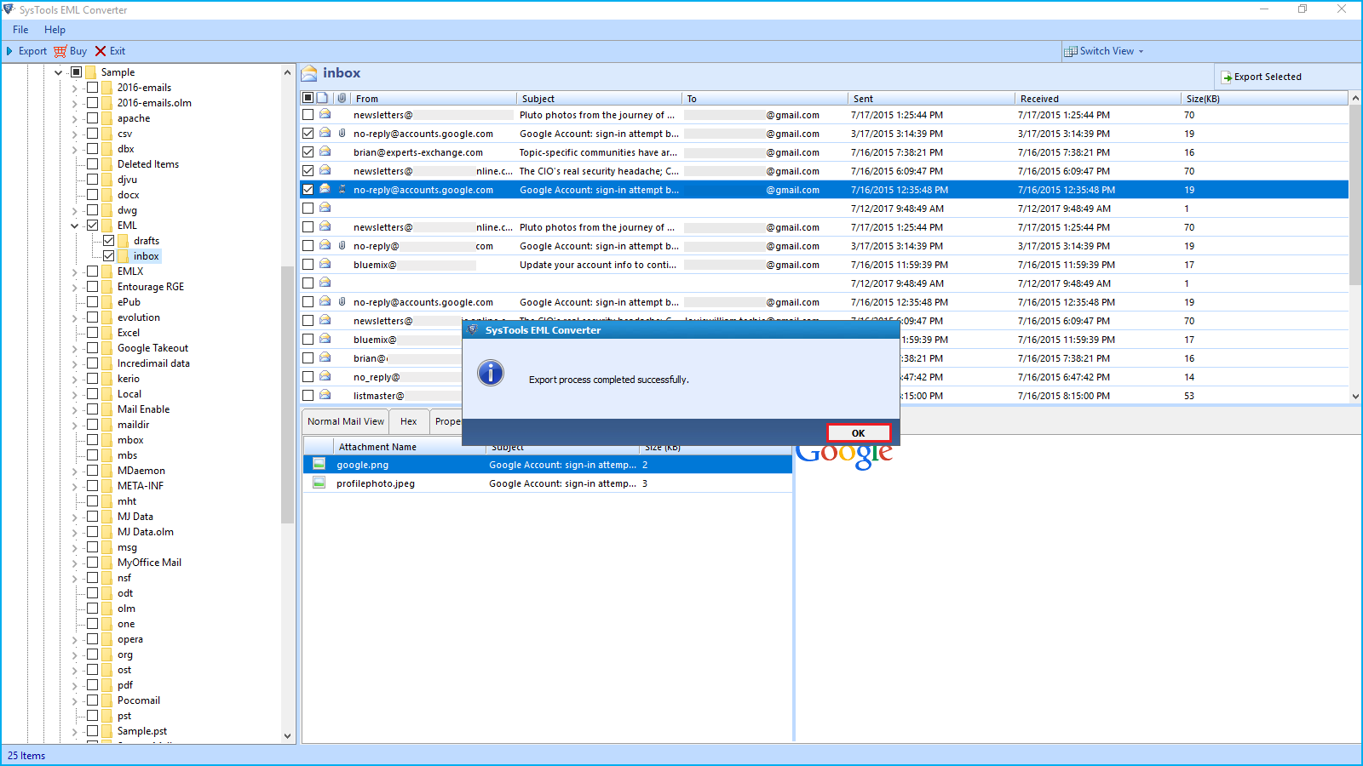
Task: Uncheck the drafts folder checkbox
Action: tap(108, 241)
